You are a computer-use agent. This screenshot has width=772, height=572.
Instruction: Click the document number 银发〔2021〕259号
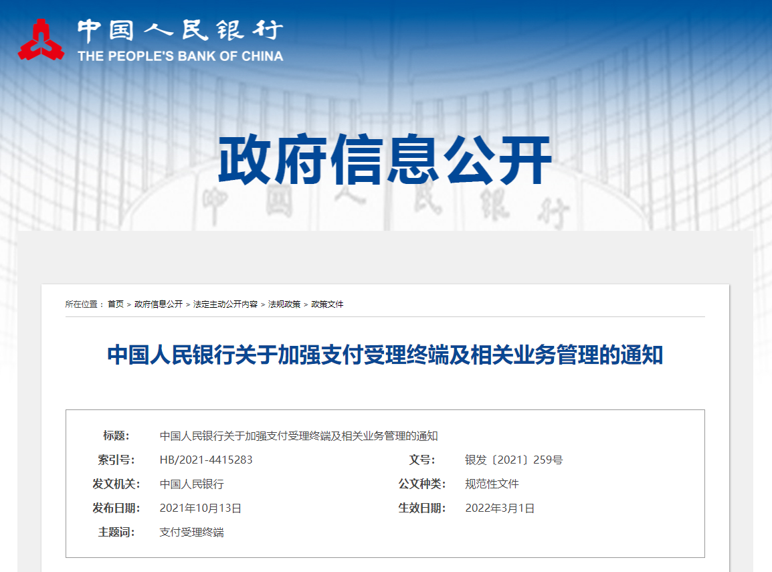pos(514,458)
